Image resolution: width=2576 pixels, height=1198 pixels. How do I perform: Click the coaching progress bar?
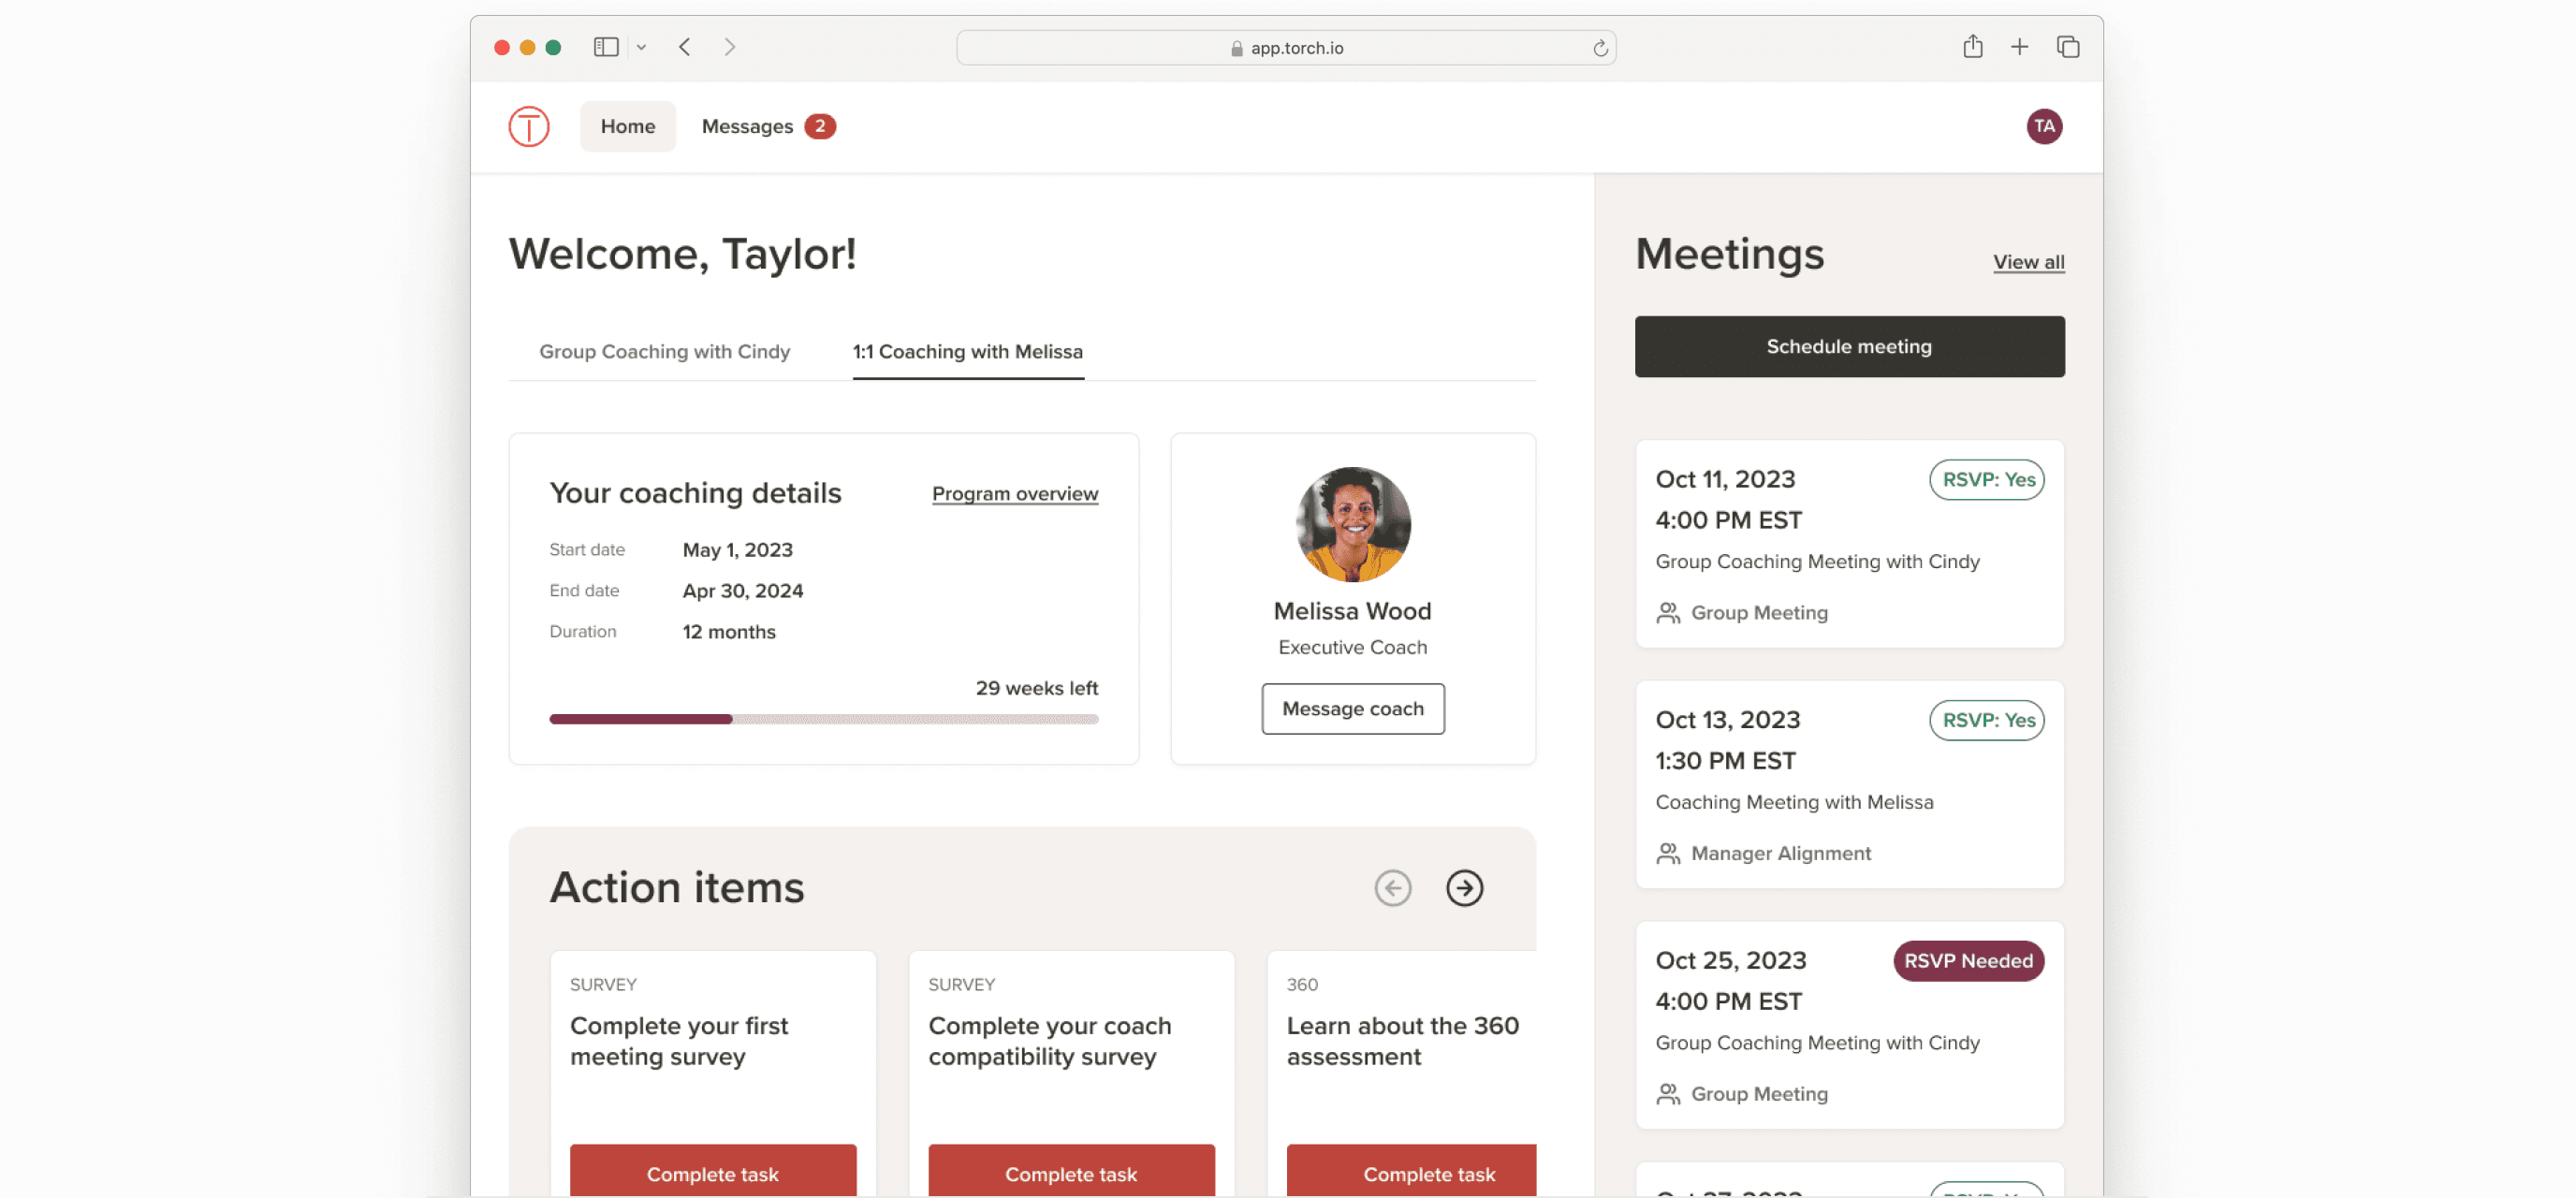tap(823, 718)
